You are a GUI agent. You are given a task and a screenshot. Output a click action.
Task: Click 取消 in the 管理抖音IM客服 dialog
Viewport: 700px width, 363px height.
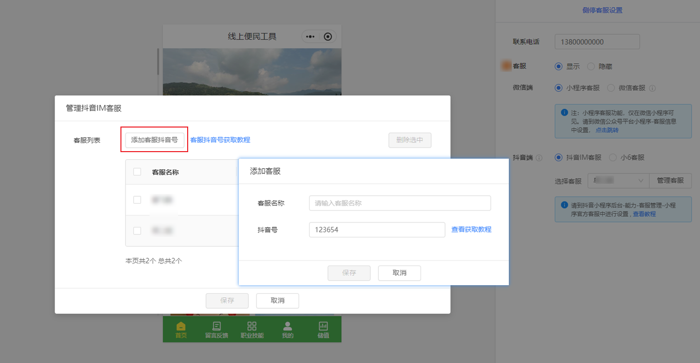click(277, 301)
